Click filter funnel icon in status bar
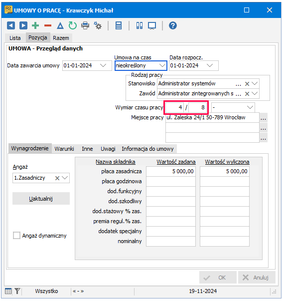Viewport: 283px width, 302px height. tap(17, 291)
